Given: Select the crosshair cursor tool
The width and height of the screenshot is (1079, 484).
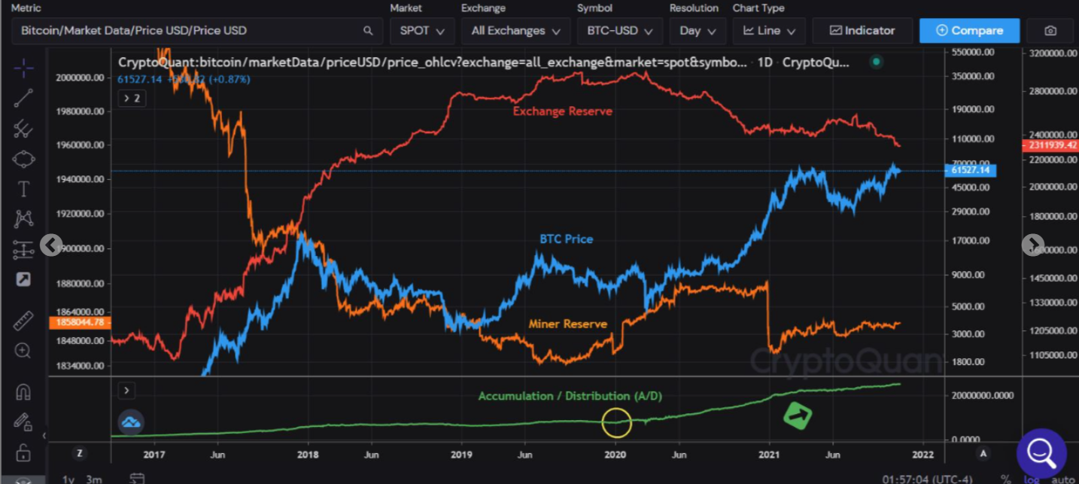Looking at the screenshot, I should coord(23,68).
